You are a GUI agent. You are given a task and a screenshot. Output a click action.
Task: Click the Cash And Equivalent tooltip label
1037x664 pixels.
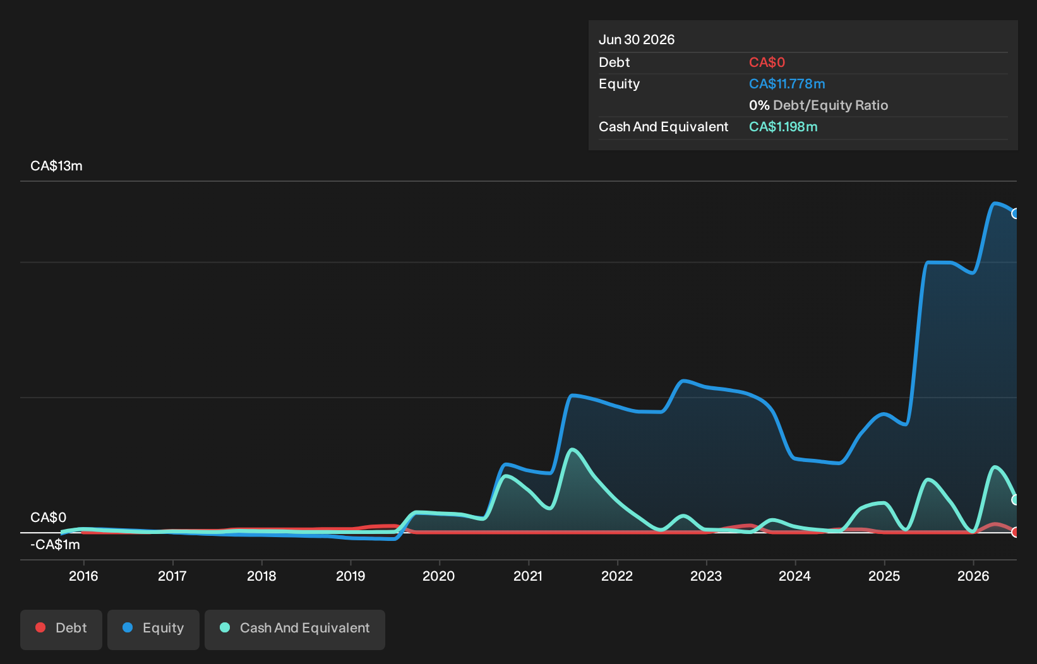pos(664,127)
